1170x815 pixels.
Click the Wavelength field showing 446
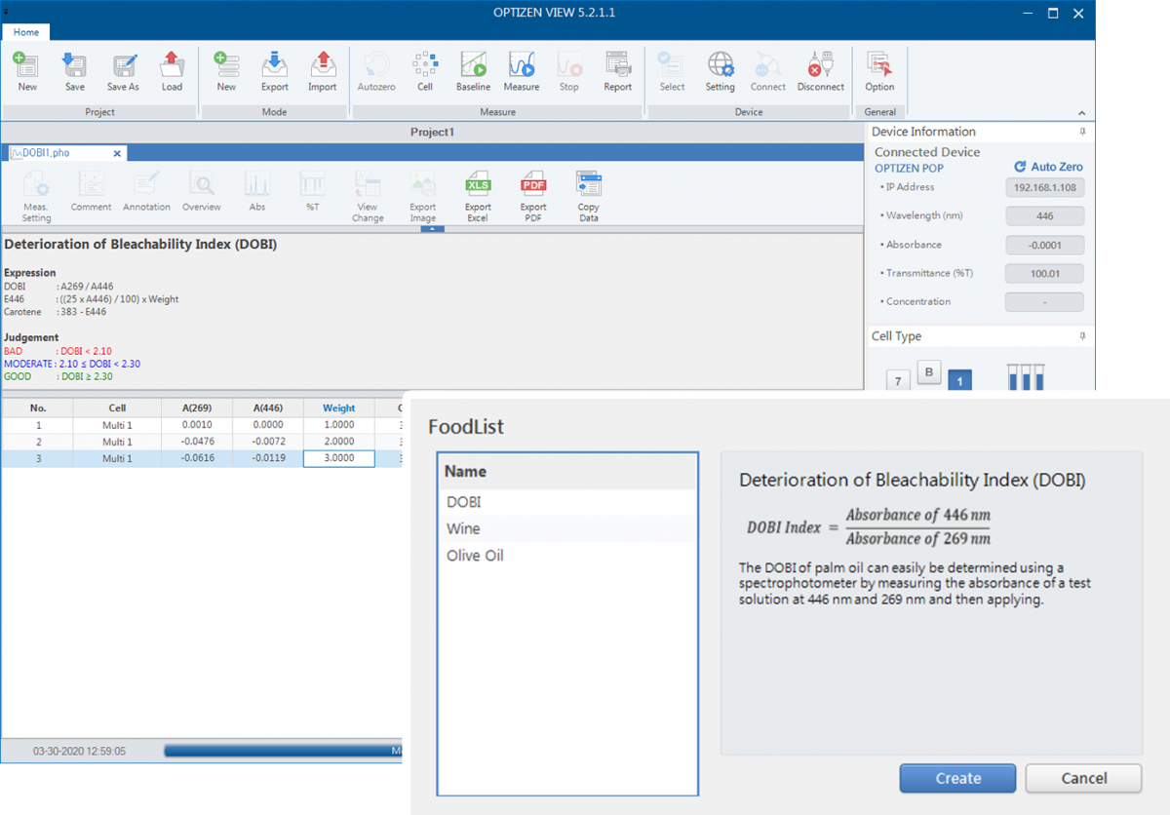pos(1044,216)
